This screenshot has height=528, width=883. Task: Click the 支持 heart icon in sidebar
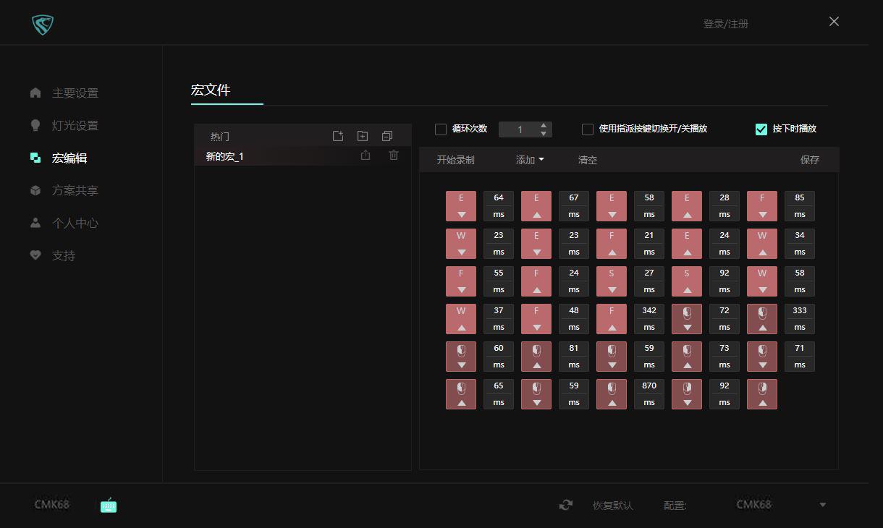coord(35,255)
